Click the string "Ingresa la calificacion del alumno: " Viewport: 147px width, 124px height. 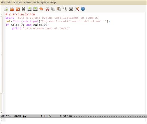tap(73, 21)
